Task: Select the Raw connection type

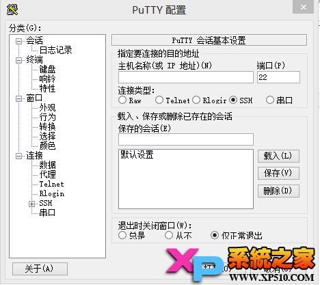Action: coord(122,100)
